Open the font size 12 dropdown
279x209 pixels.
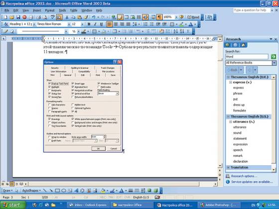pos(82,24)
